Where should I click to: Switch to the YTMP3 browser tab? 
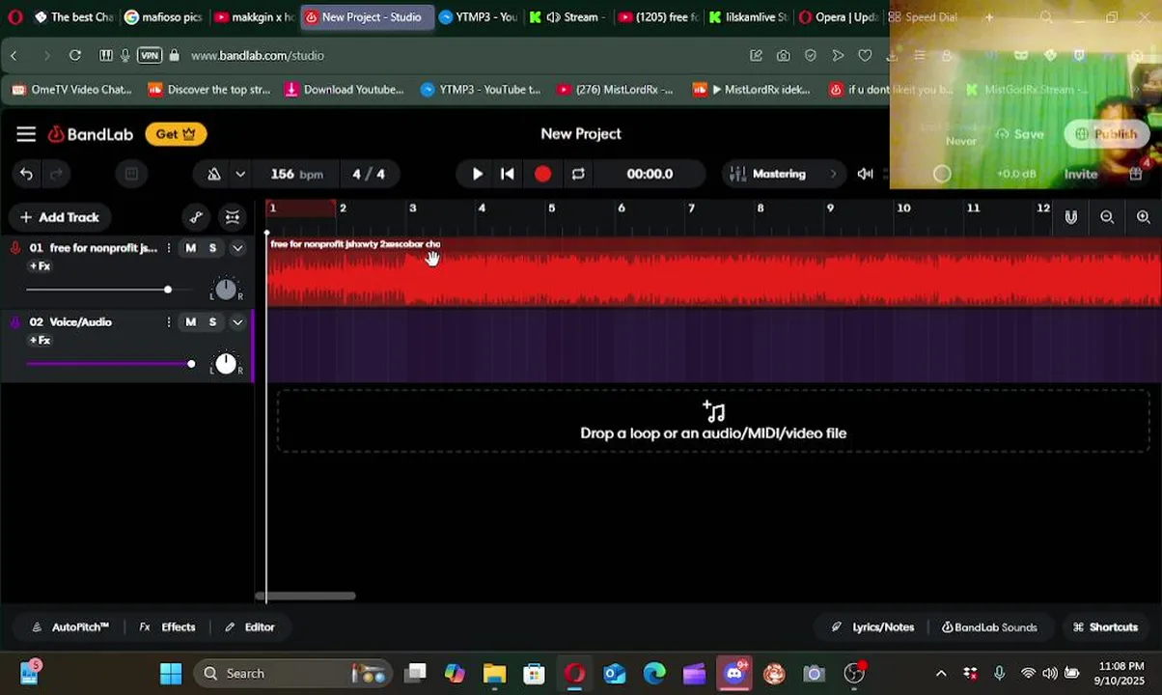[479, 17]
